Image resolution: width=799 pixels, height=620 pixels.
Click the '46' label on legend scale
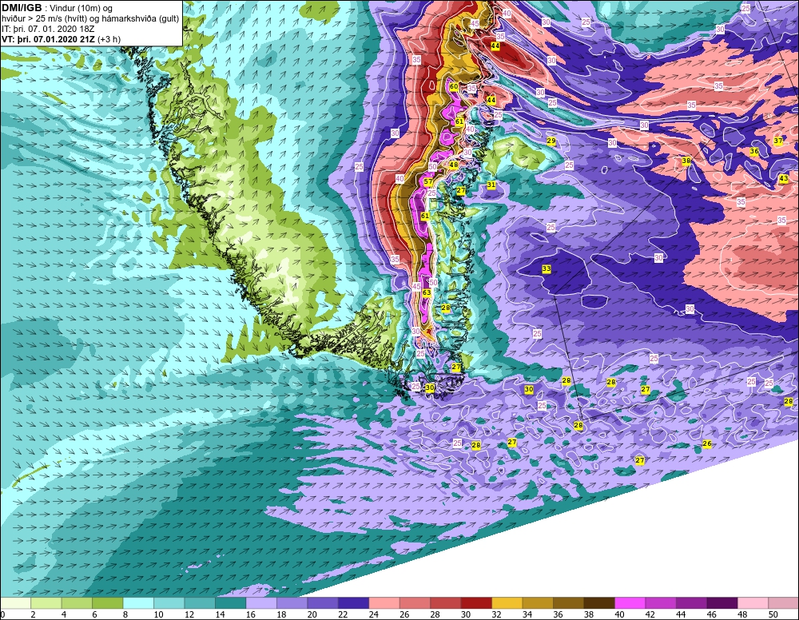[x=711, y=614]
